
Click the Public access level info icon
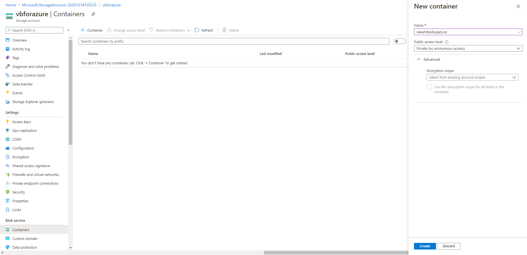(447, 42)
